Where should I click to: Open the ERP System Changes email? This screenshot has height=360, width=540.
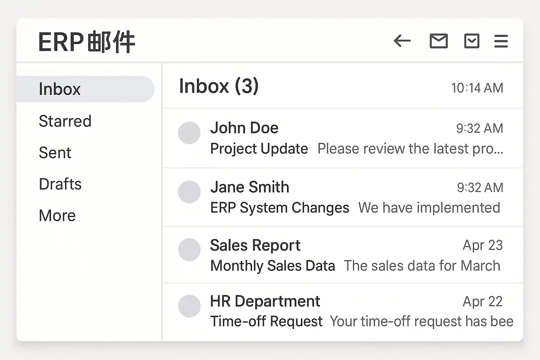(x=279, y=208)
